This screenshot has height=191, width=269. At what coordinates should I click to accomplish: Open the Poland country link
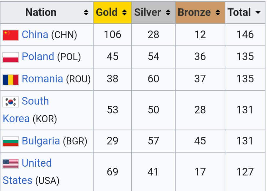[38, 57]
